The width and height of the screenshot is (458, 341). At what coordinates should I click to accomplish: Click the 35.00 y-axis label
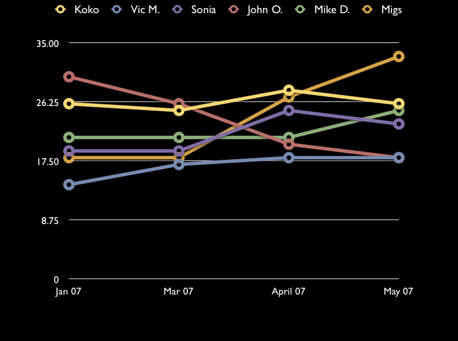(48, 44)
